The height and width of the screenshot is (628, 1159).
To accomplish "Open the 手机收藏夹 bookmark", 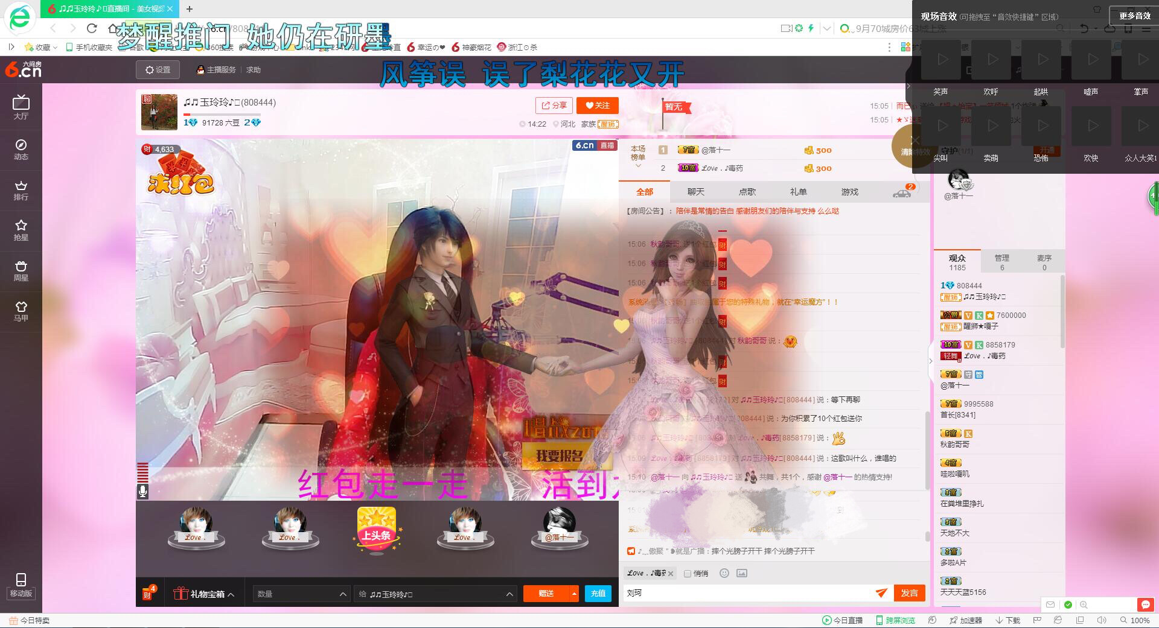I will point(89,47).
